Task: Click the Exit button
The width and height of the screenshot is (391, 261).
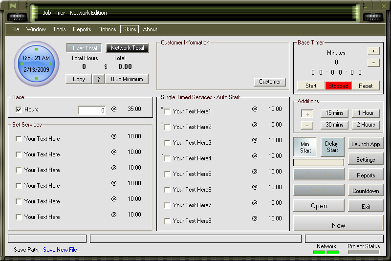Action: (x=366, y=207)
